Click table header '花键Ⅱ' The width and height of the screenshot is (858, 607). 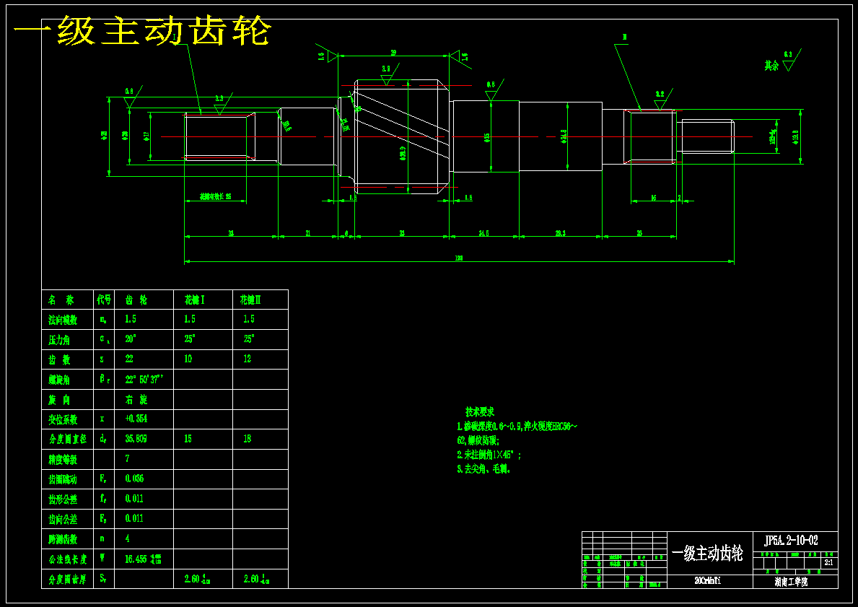pyautogui.click(x=250, y=300)
